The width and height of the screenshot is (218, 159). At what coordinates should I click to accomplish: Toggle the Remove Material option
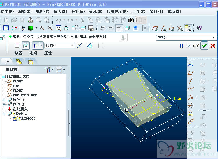click(90, 46)
